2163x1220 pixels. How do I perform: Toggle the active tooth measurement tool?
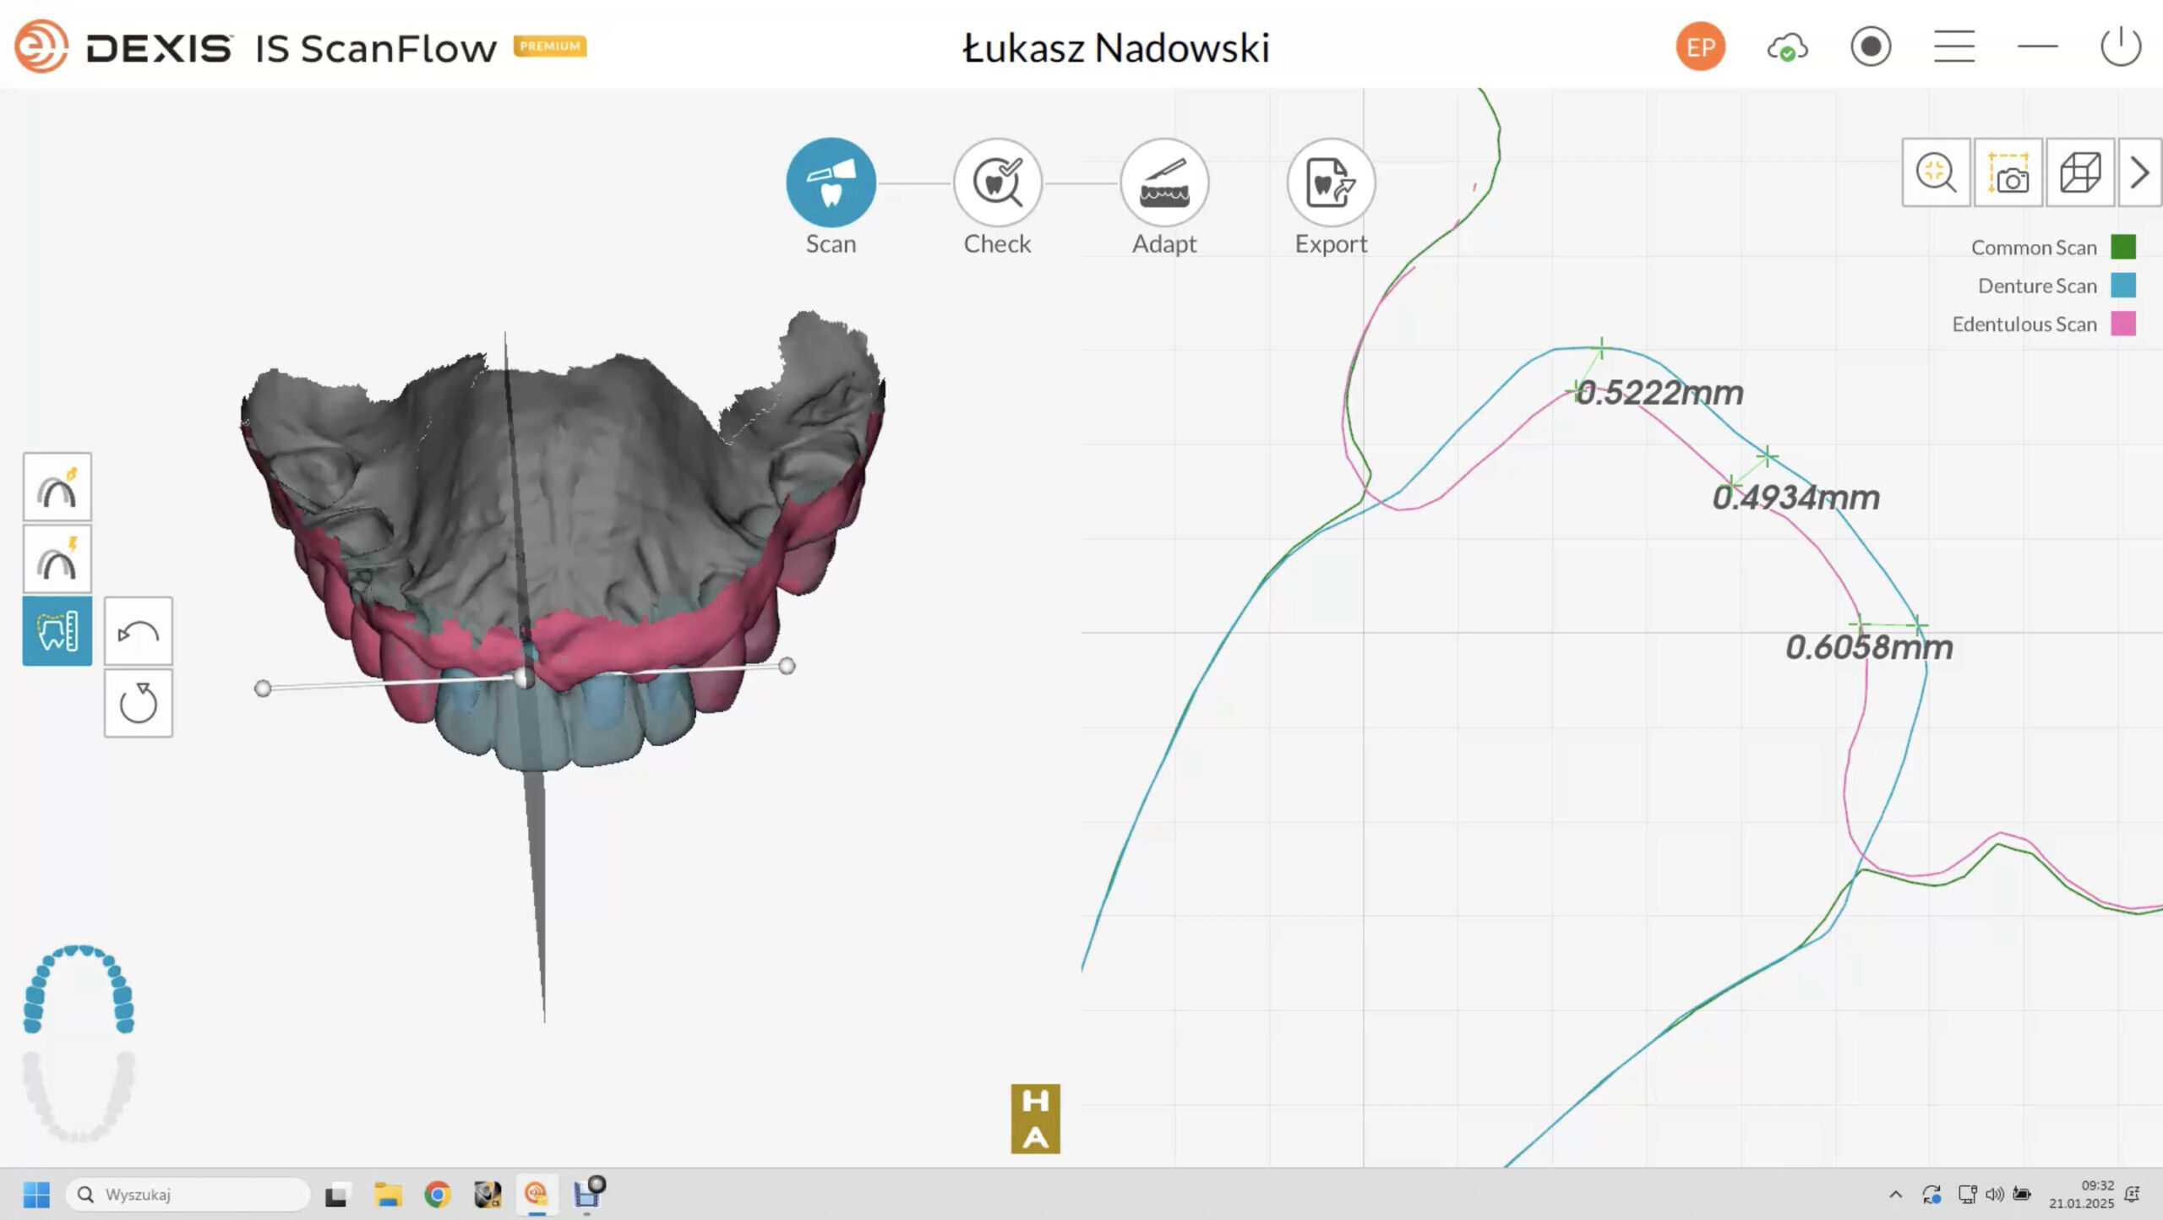point(57,631)
